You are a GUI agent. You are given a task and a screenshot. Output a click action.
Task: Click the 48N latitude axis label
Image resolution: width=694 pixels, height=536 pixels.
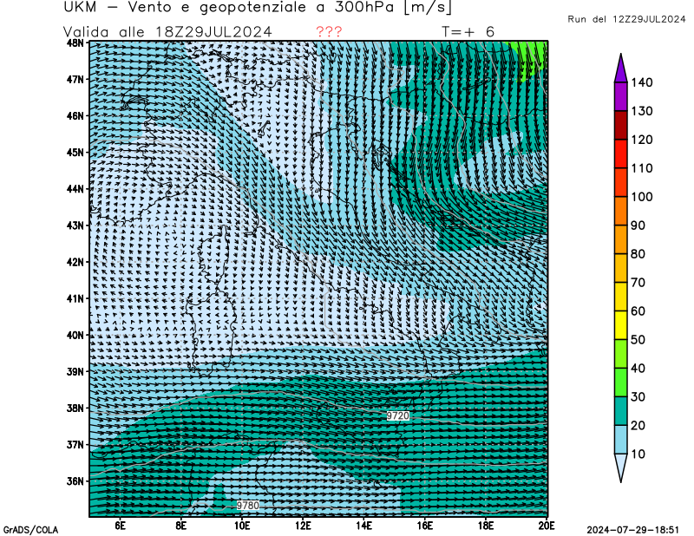coord(75,42)
